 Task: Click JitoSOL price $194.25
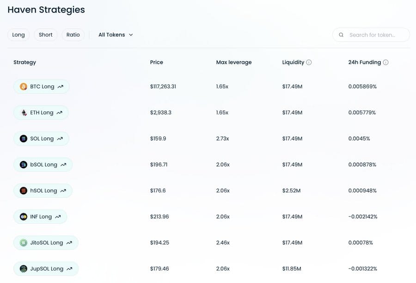tap(159, 243)
